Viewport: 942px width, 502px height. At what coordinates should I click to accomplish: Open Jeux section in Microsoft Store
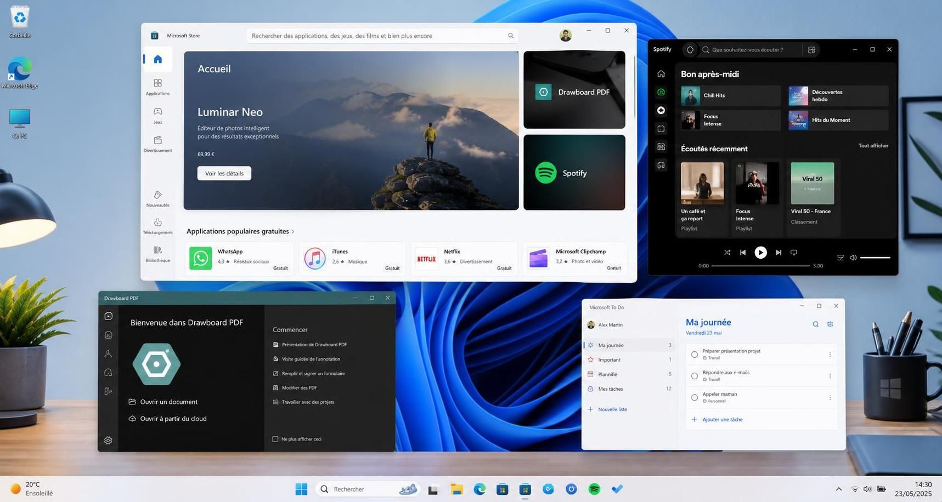[x=158, y=115]
